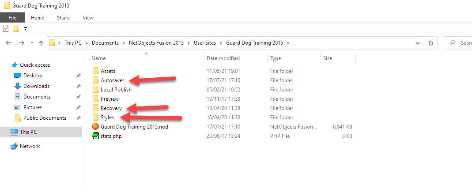This screenshot has width=472, height=186.
Task: Open the Recent locations dropdown arrow
Action: tap(32, 43)
